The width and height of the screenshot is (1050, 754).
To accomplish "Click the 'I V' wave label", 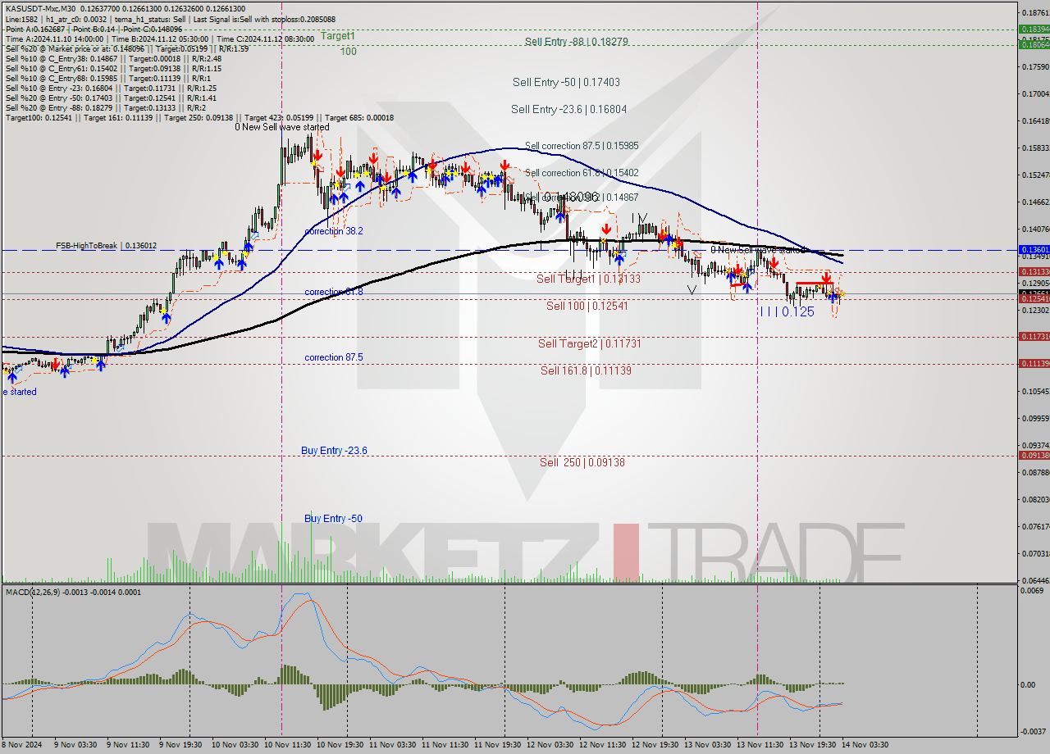I will [x=640, y=218].
